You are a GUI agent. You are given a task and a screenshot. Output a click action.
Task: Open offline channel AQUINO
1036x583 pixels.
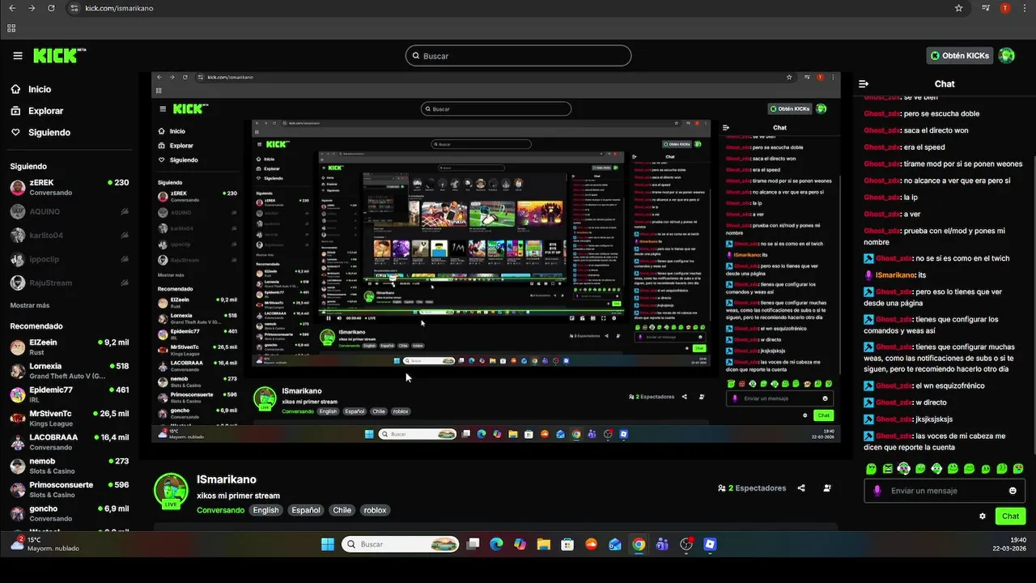[x=69, y=211]
